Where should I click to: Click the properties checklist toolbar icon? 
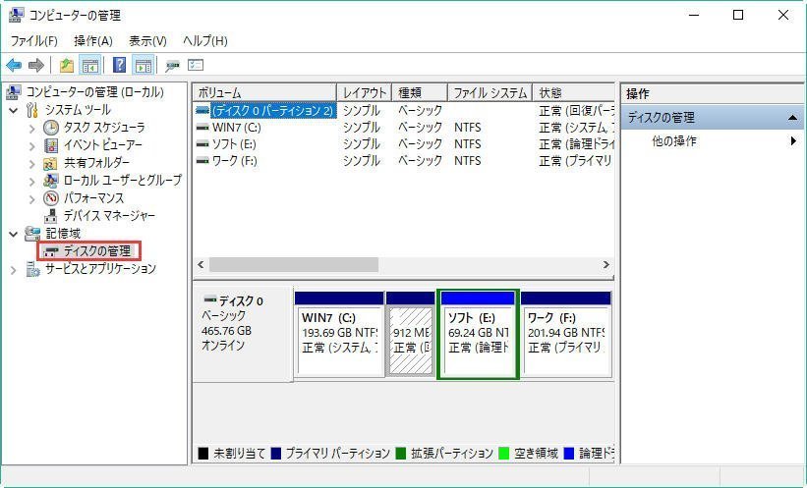(x=196, y=66)
